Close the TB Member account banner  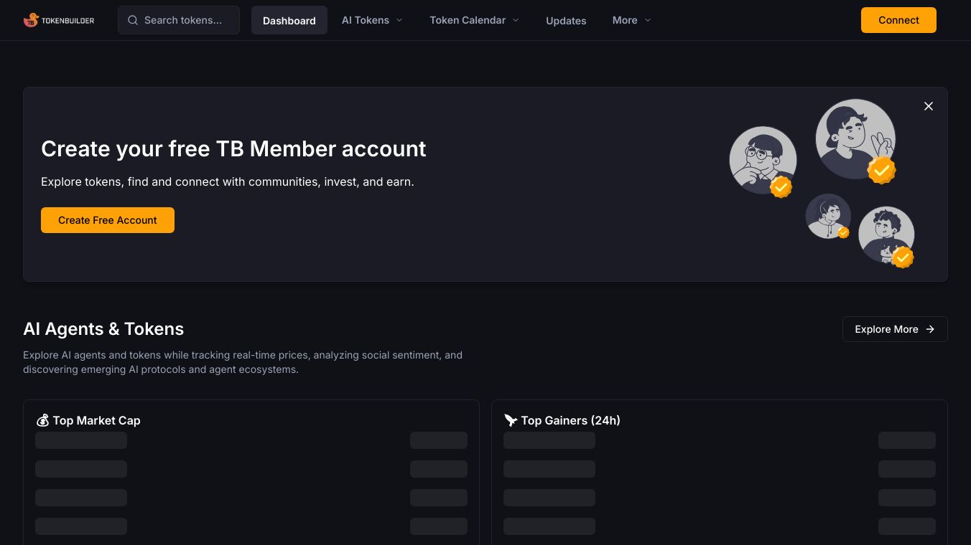point(929,106)
